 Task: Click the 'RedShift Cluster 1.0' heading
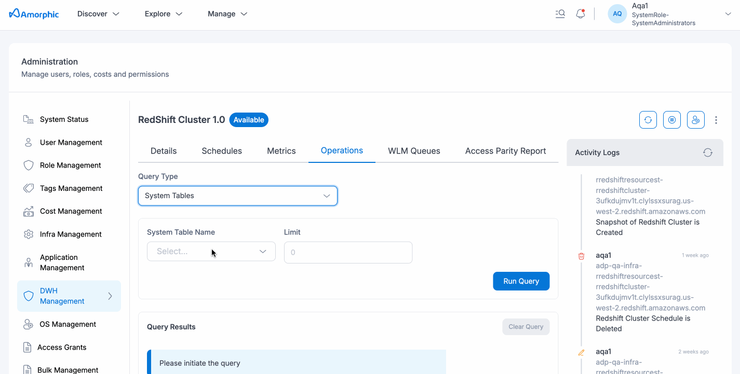181,120
